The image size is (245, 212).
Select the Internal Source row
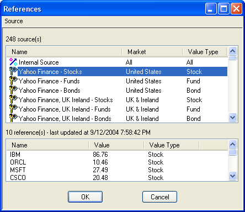click(x=117, y=62)
